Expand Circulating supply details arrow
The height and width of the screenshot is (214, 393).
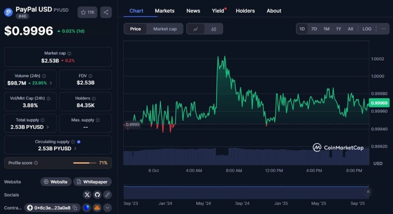[75, 148]
